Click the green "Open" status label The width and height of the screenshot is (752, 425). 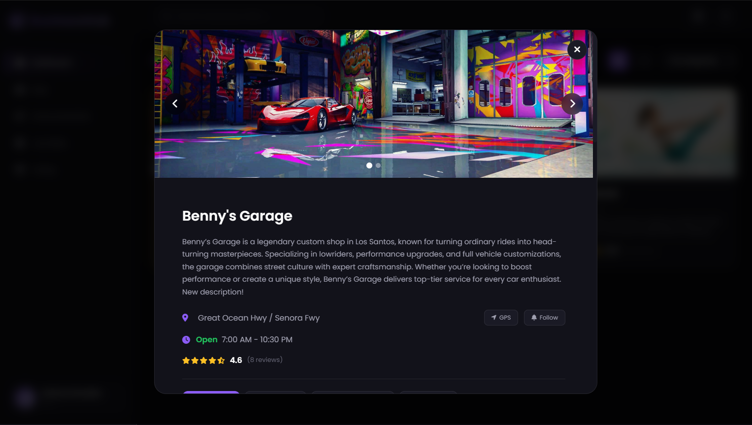click(x=207, y=340)
